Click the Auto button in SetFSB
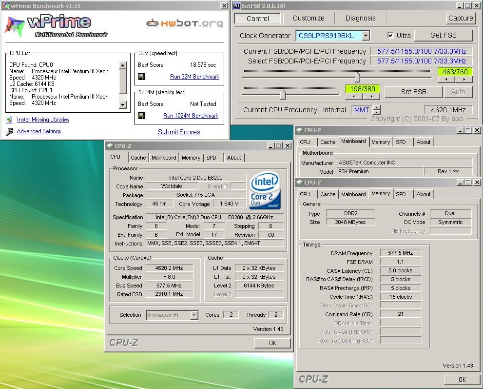483x389 pixels. [x=458, y=92]
